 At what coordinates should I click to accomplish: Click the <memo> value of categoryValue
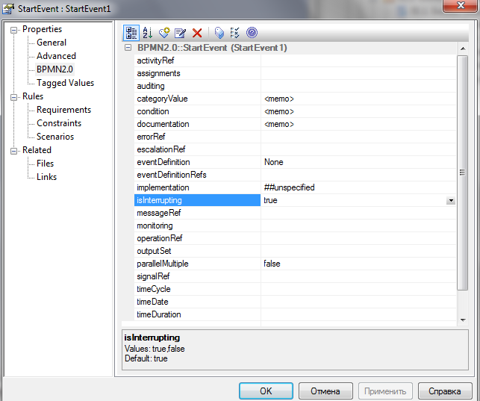279,99
